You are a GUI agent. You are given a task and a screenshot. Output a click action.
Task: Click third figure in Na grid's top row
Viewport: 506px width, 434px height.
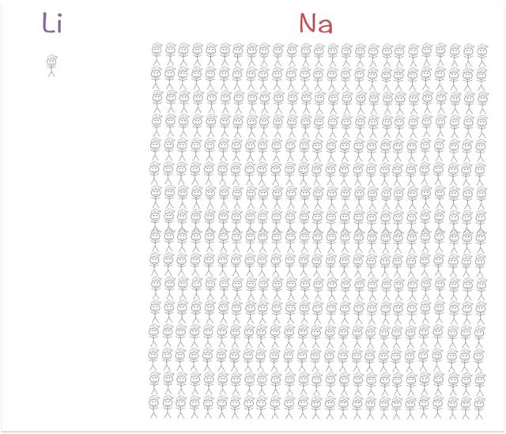pos(183,54)
